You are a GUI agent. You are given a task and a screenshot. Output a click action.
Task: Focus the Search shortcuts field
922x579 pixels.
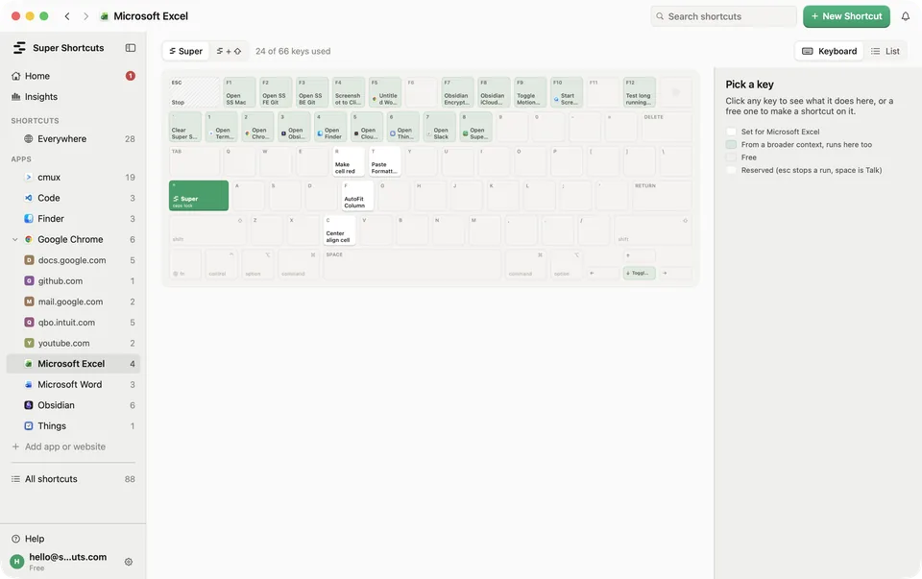(723, 16)
